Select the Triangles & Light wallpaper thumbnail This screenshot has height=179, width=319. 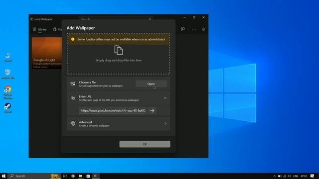pyautogui.click(x=47, y=53)
